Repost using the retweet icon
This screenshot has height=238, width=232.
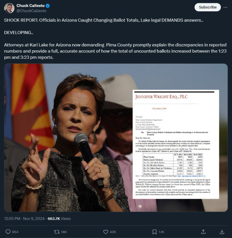[x=57, y=232]
